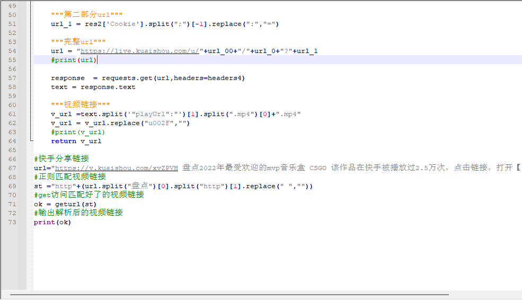Click the "盘点2022年最受欢迎的mvp音乐盒" text
This screenshot has width=522, height=300.
244,168
